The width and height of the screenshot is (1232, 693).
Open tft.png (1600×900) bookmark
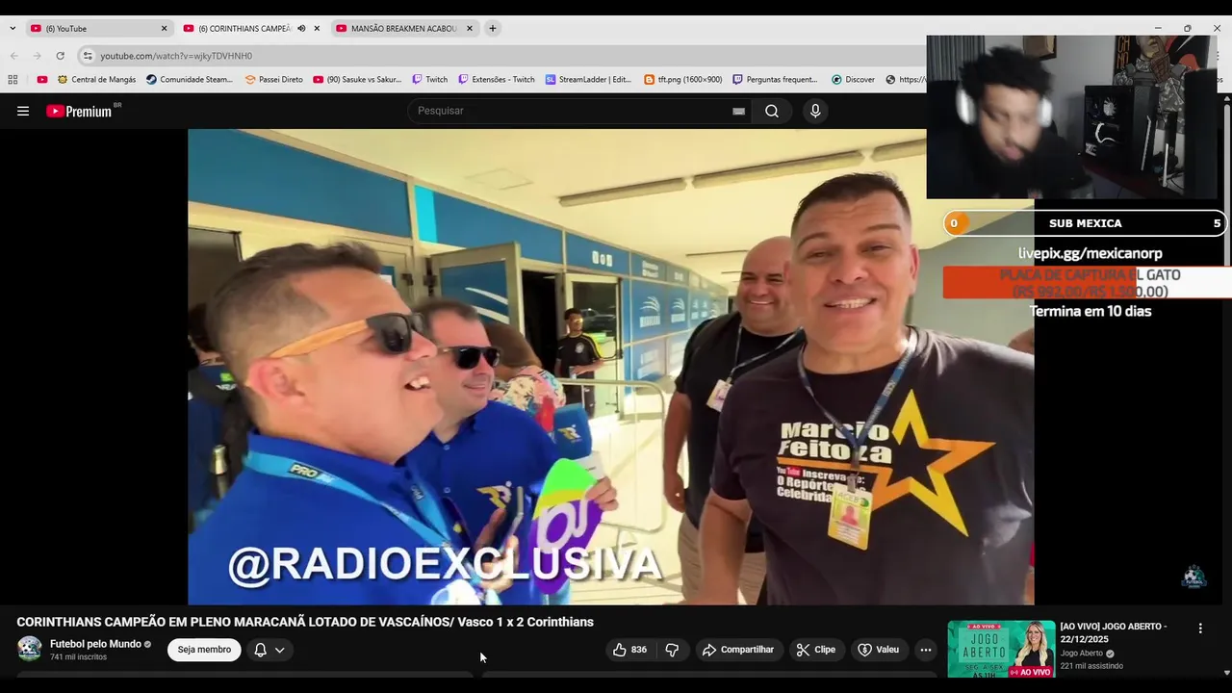point(682,80)
